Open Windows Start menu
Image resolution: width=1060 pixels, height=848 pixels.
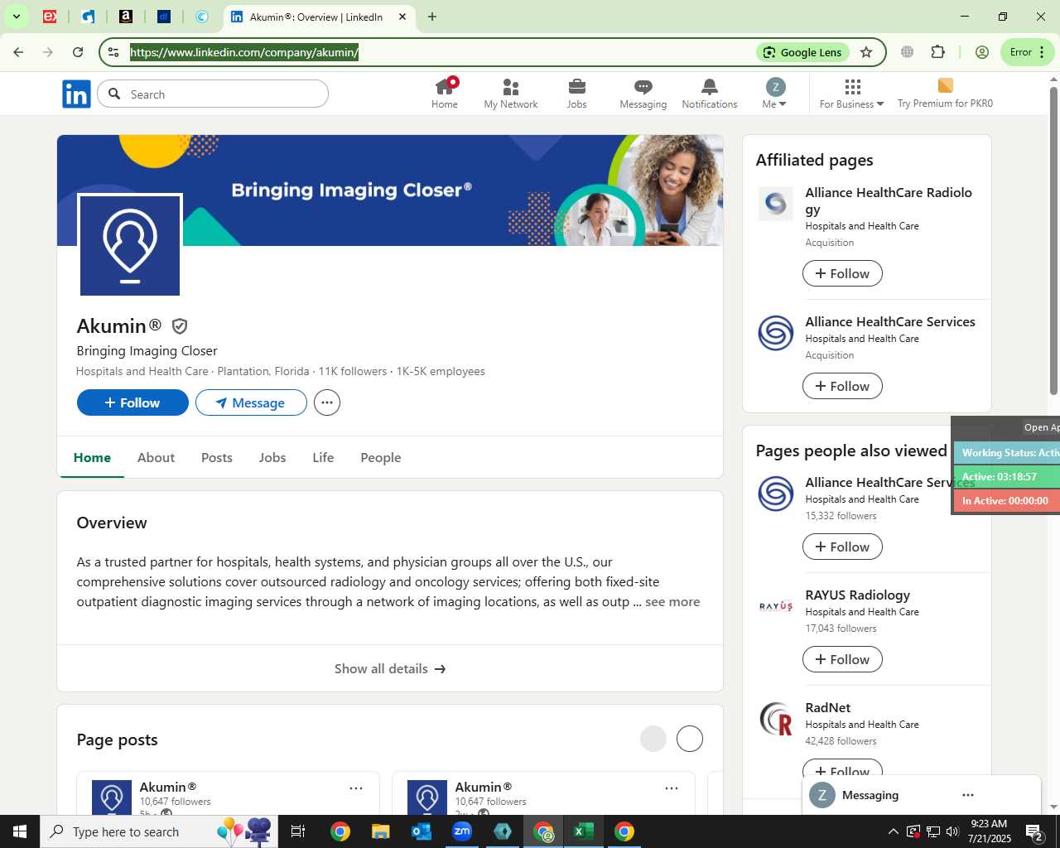[20, 831]
